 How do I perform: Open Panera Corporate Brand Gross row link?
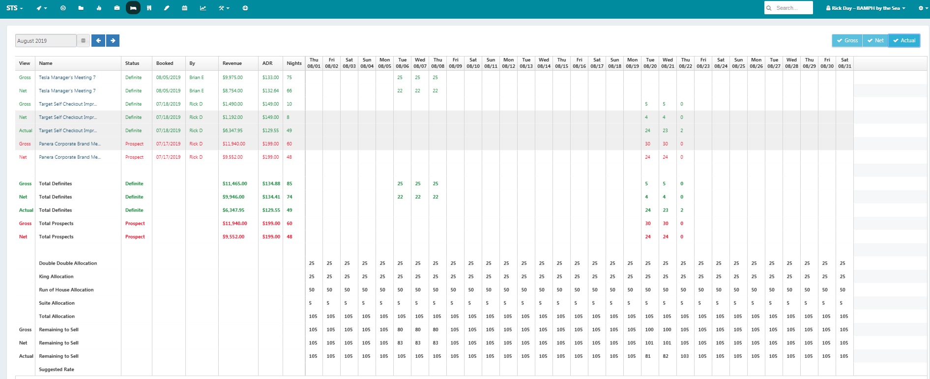(69, 144)
